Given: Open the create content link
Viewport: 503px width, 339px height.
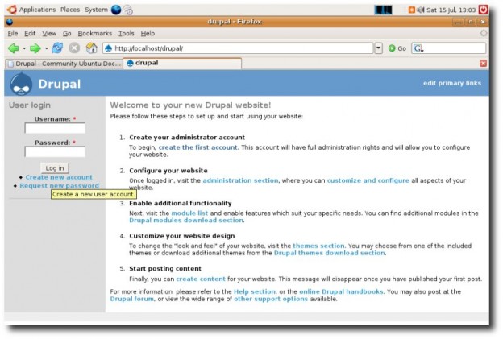Looking at the screenshot, I should (201, 279).
